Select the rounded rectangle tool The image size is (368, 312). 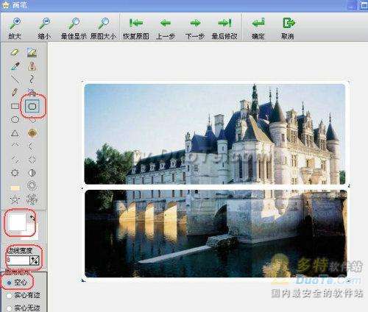click(32, 107)
